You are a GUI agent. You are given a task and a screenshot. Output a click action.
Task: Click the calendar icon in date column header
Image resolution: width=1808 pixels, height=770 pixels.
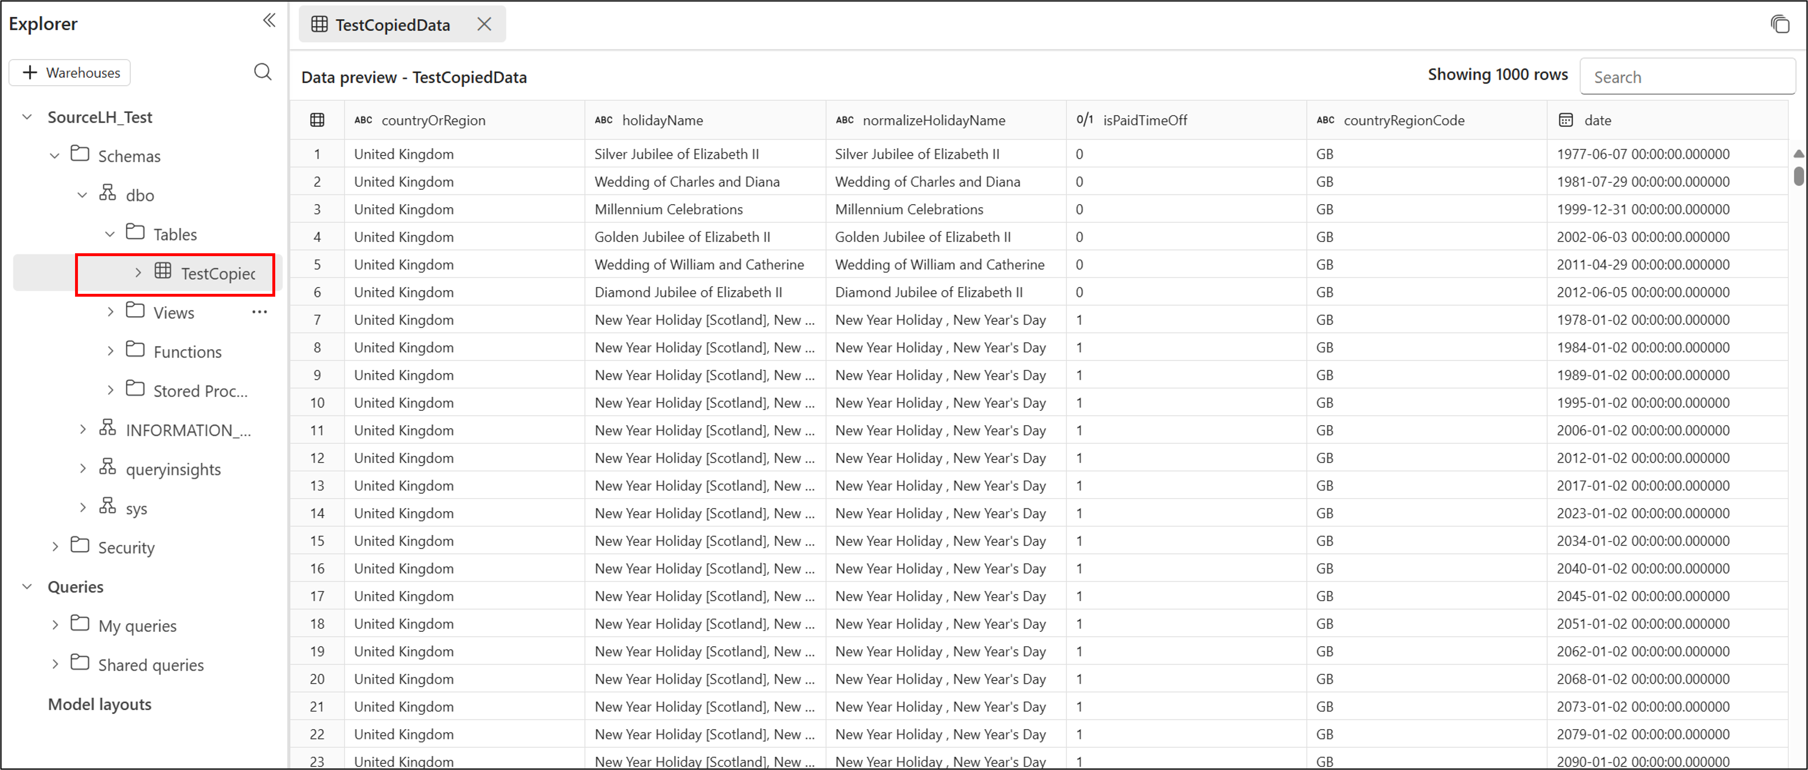1566,120
